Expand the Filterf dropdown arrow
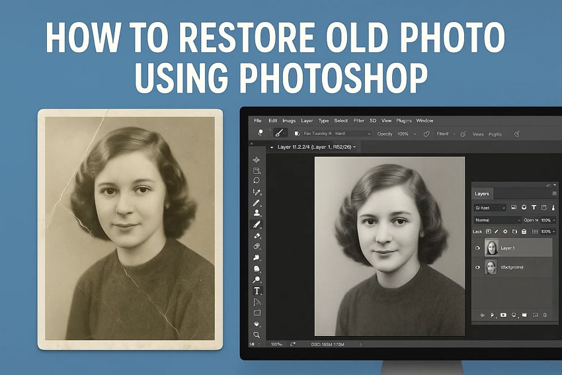The height and width of the screenshot is (375, 562). pyautogui.click(x=454, y=134)
